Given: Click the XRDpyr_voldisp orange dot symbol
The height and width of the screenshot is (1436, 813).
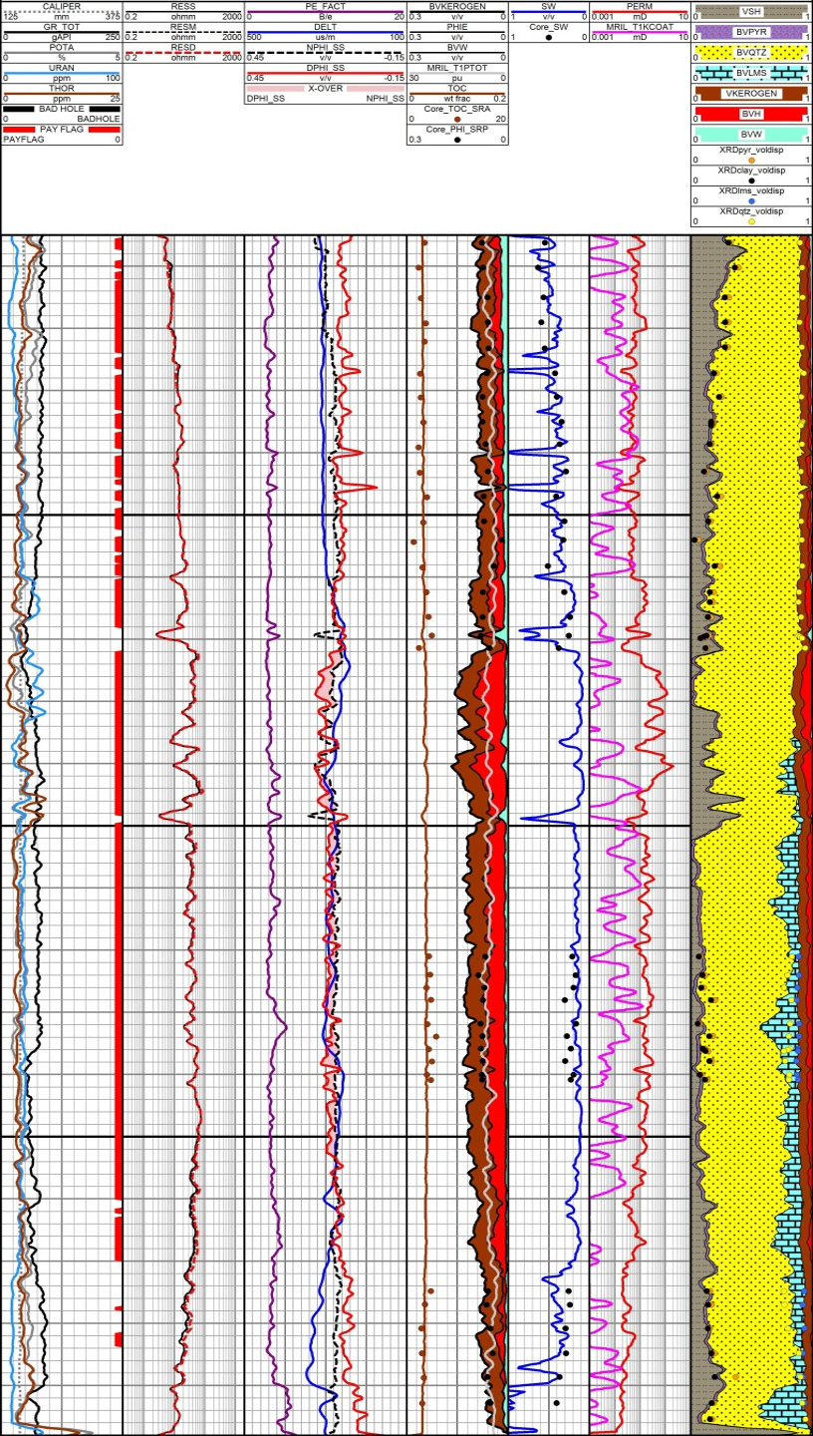Looking at the screenshot, I should [x=750, y=160].
